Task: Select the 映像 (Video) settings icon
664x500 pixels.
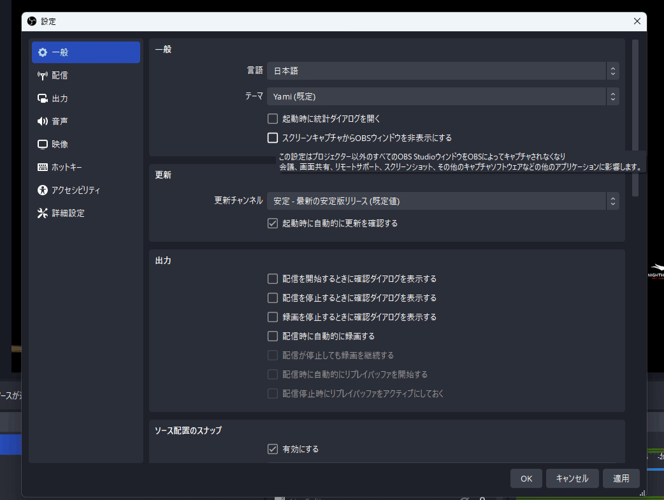Action: (42, 143)
